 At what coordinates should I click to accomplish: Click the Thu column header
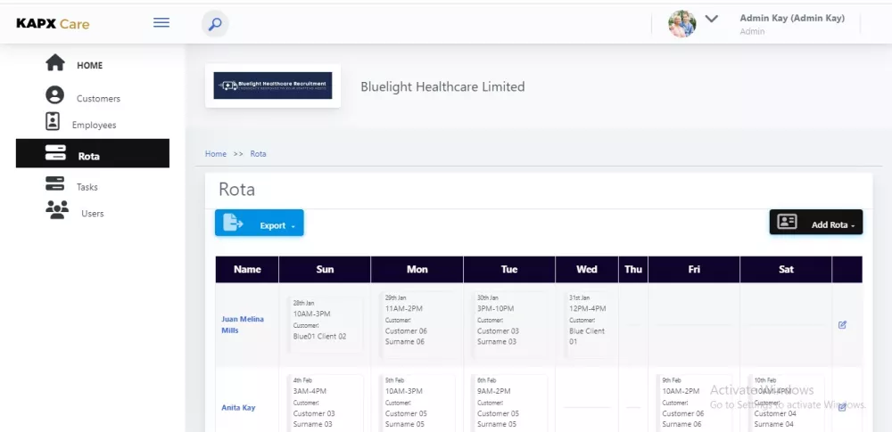point(633,269)
